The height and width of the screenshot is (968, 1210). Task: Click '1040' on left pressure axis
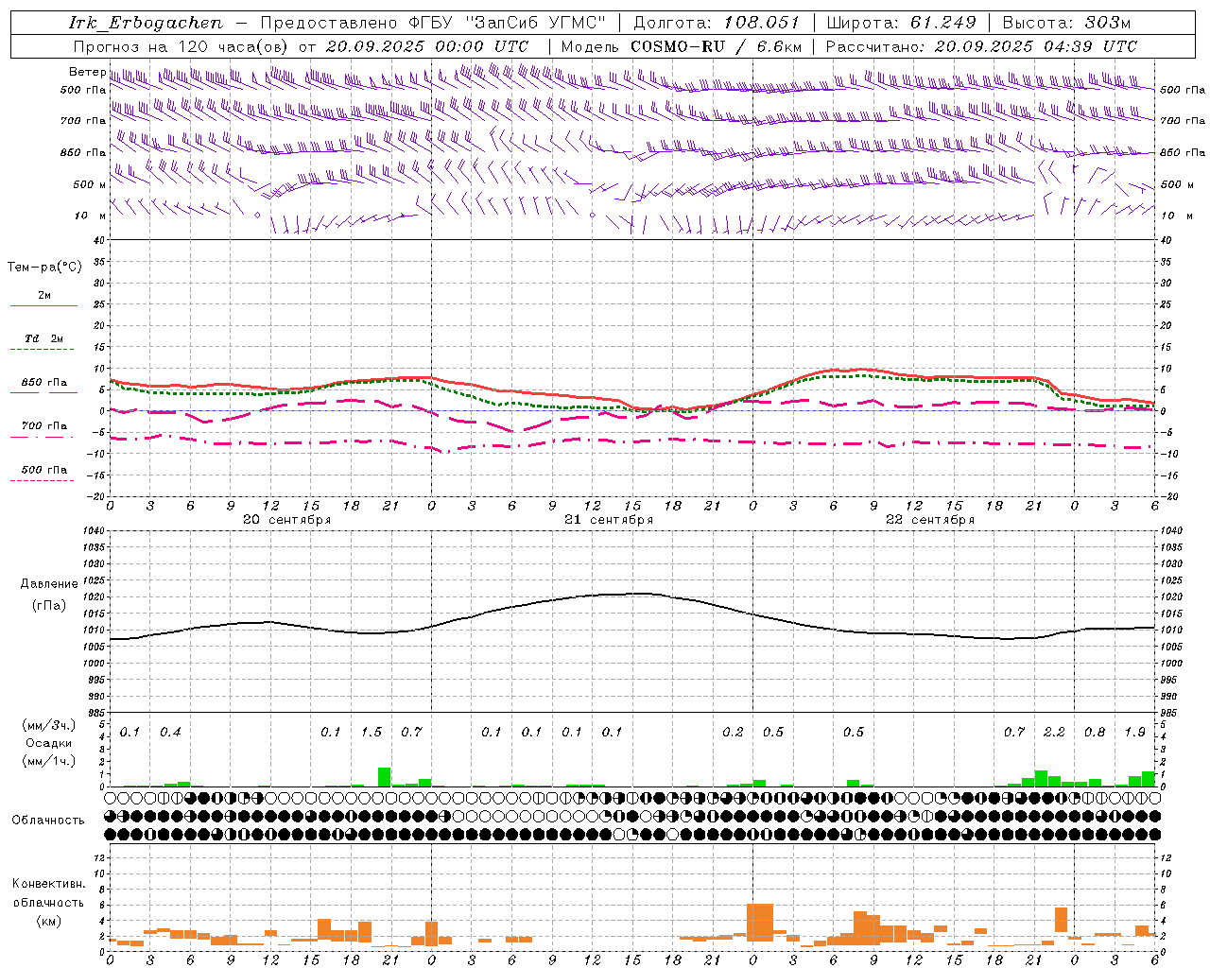coord(93,530)
